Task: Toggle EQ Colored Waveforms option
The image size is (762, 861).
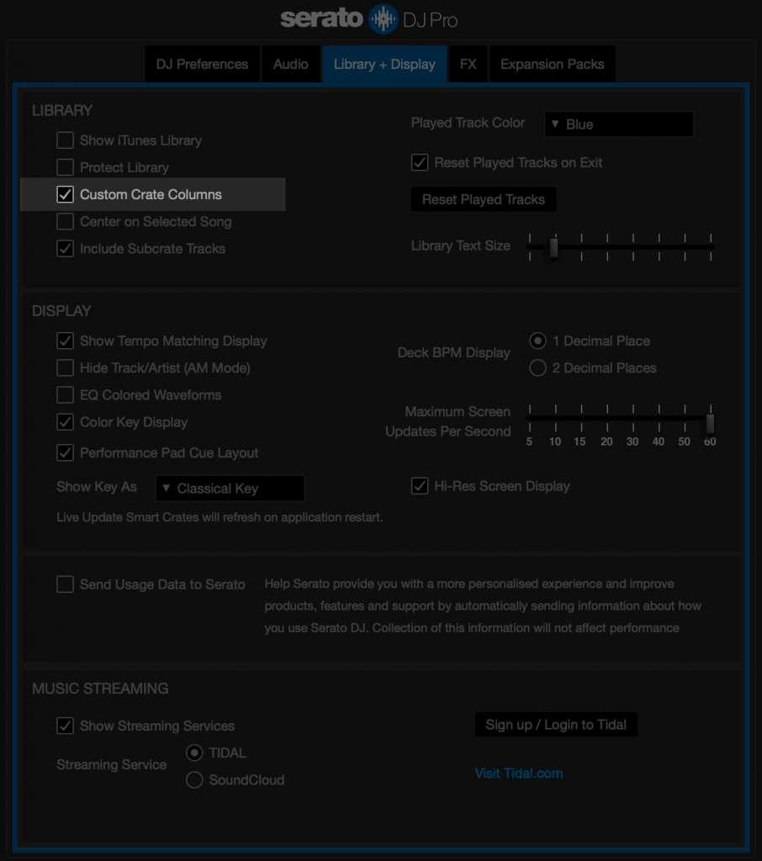Action: click(x=65, y=395)
